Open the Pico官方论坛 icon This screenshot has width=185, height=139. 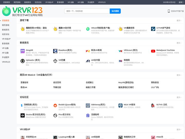pos(55,115)
